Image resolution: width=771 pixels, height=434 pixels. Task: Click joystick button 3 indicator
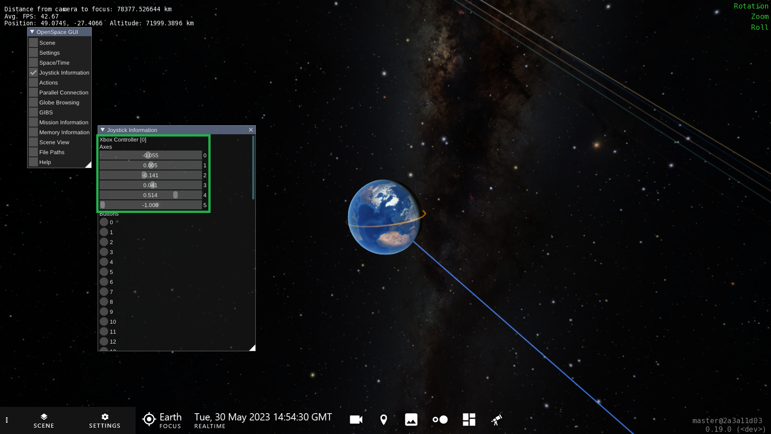(x=104, y=252)
